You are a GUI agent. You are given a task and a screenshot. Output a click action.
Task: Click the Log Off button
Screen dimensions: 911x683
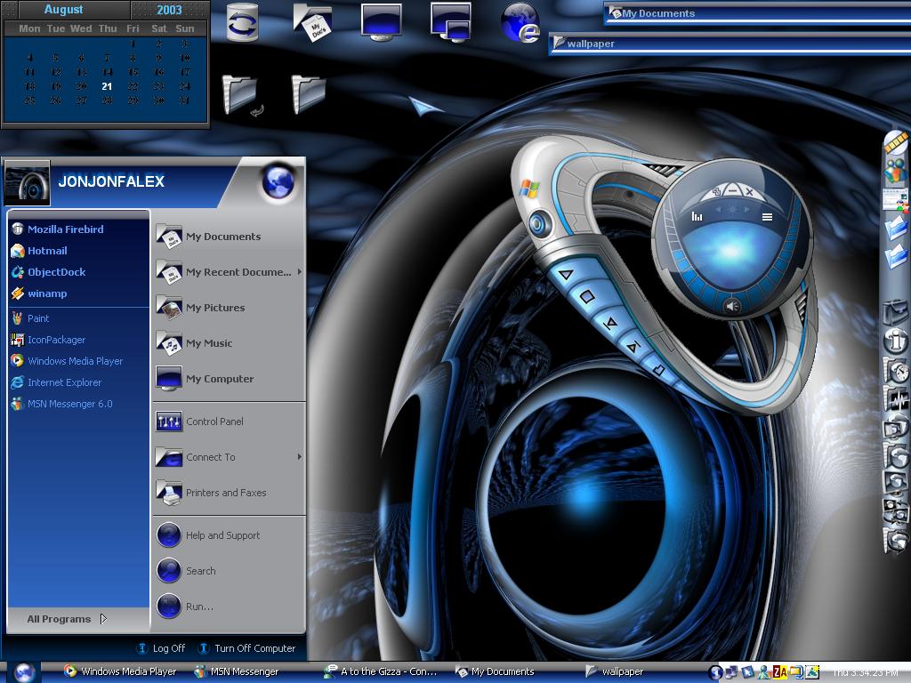coord(161,648)
